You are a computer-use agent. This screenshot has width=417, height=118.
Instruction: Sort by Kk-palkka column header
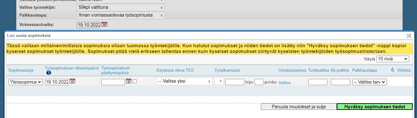point(340,70)
